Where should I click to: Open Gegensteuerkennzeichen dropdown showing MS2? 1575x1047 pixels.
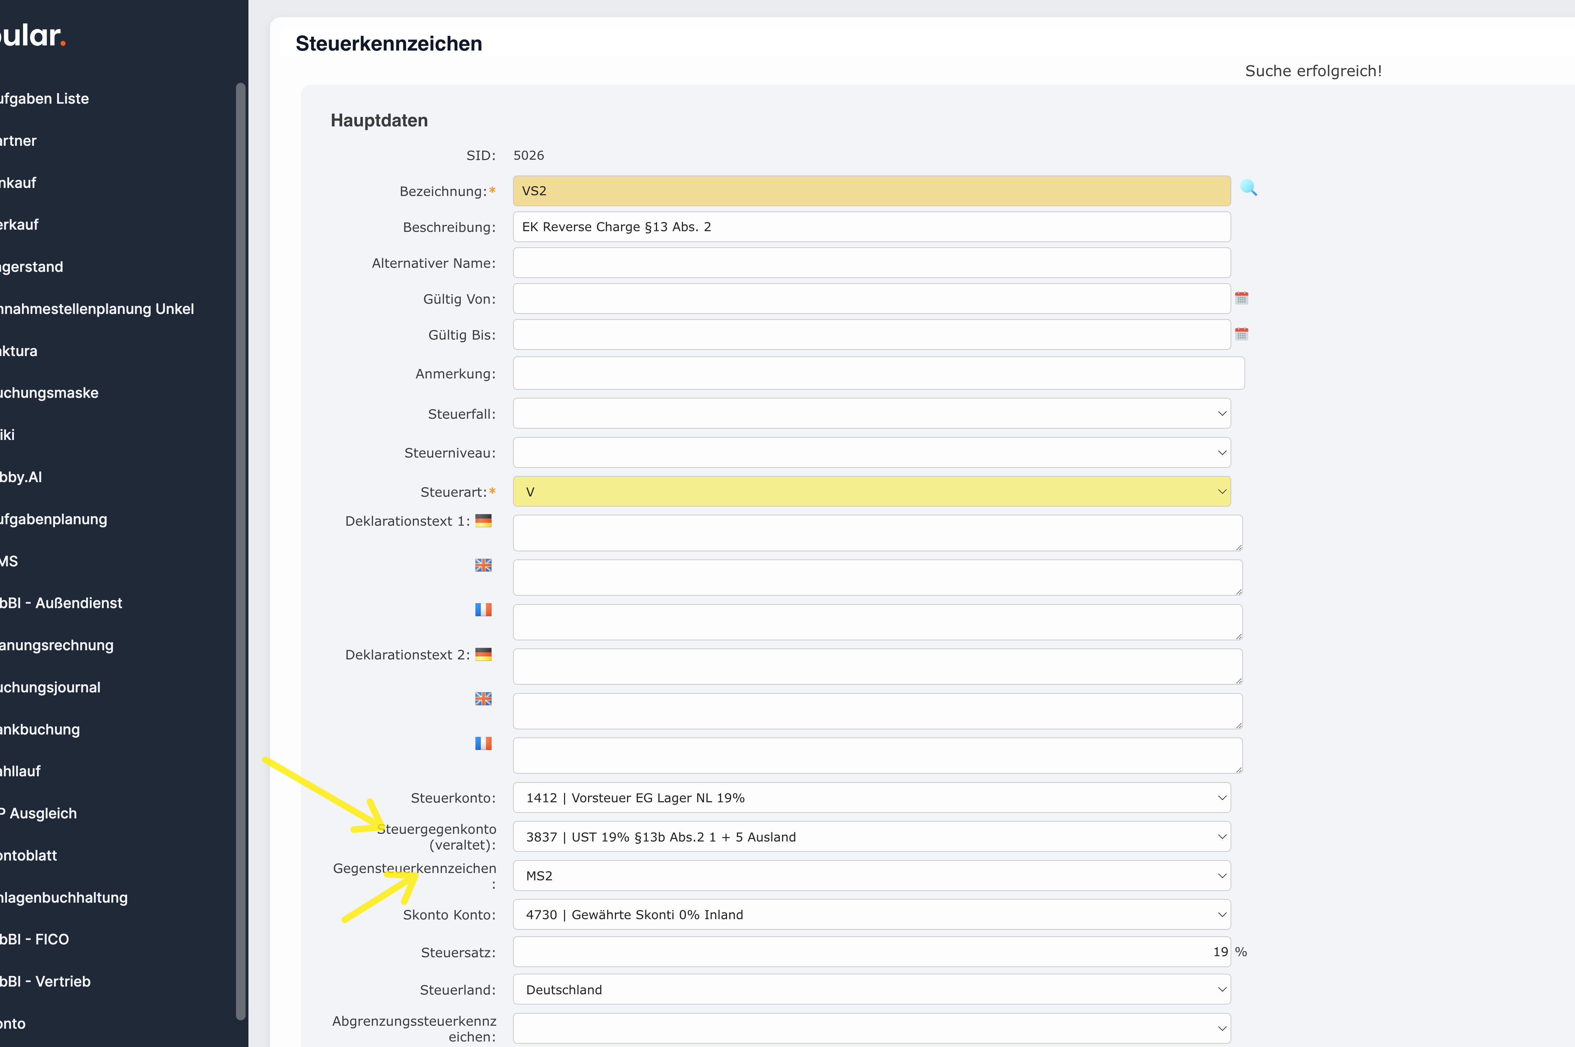871,876
